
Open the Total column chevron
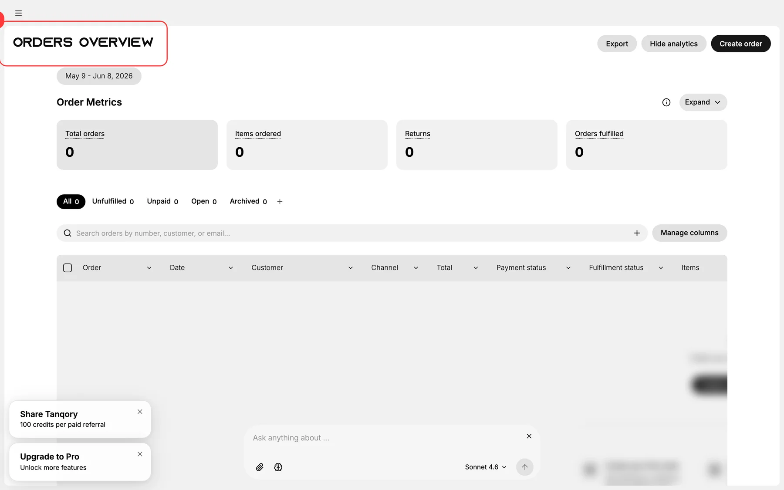[476, 268]
